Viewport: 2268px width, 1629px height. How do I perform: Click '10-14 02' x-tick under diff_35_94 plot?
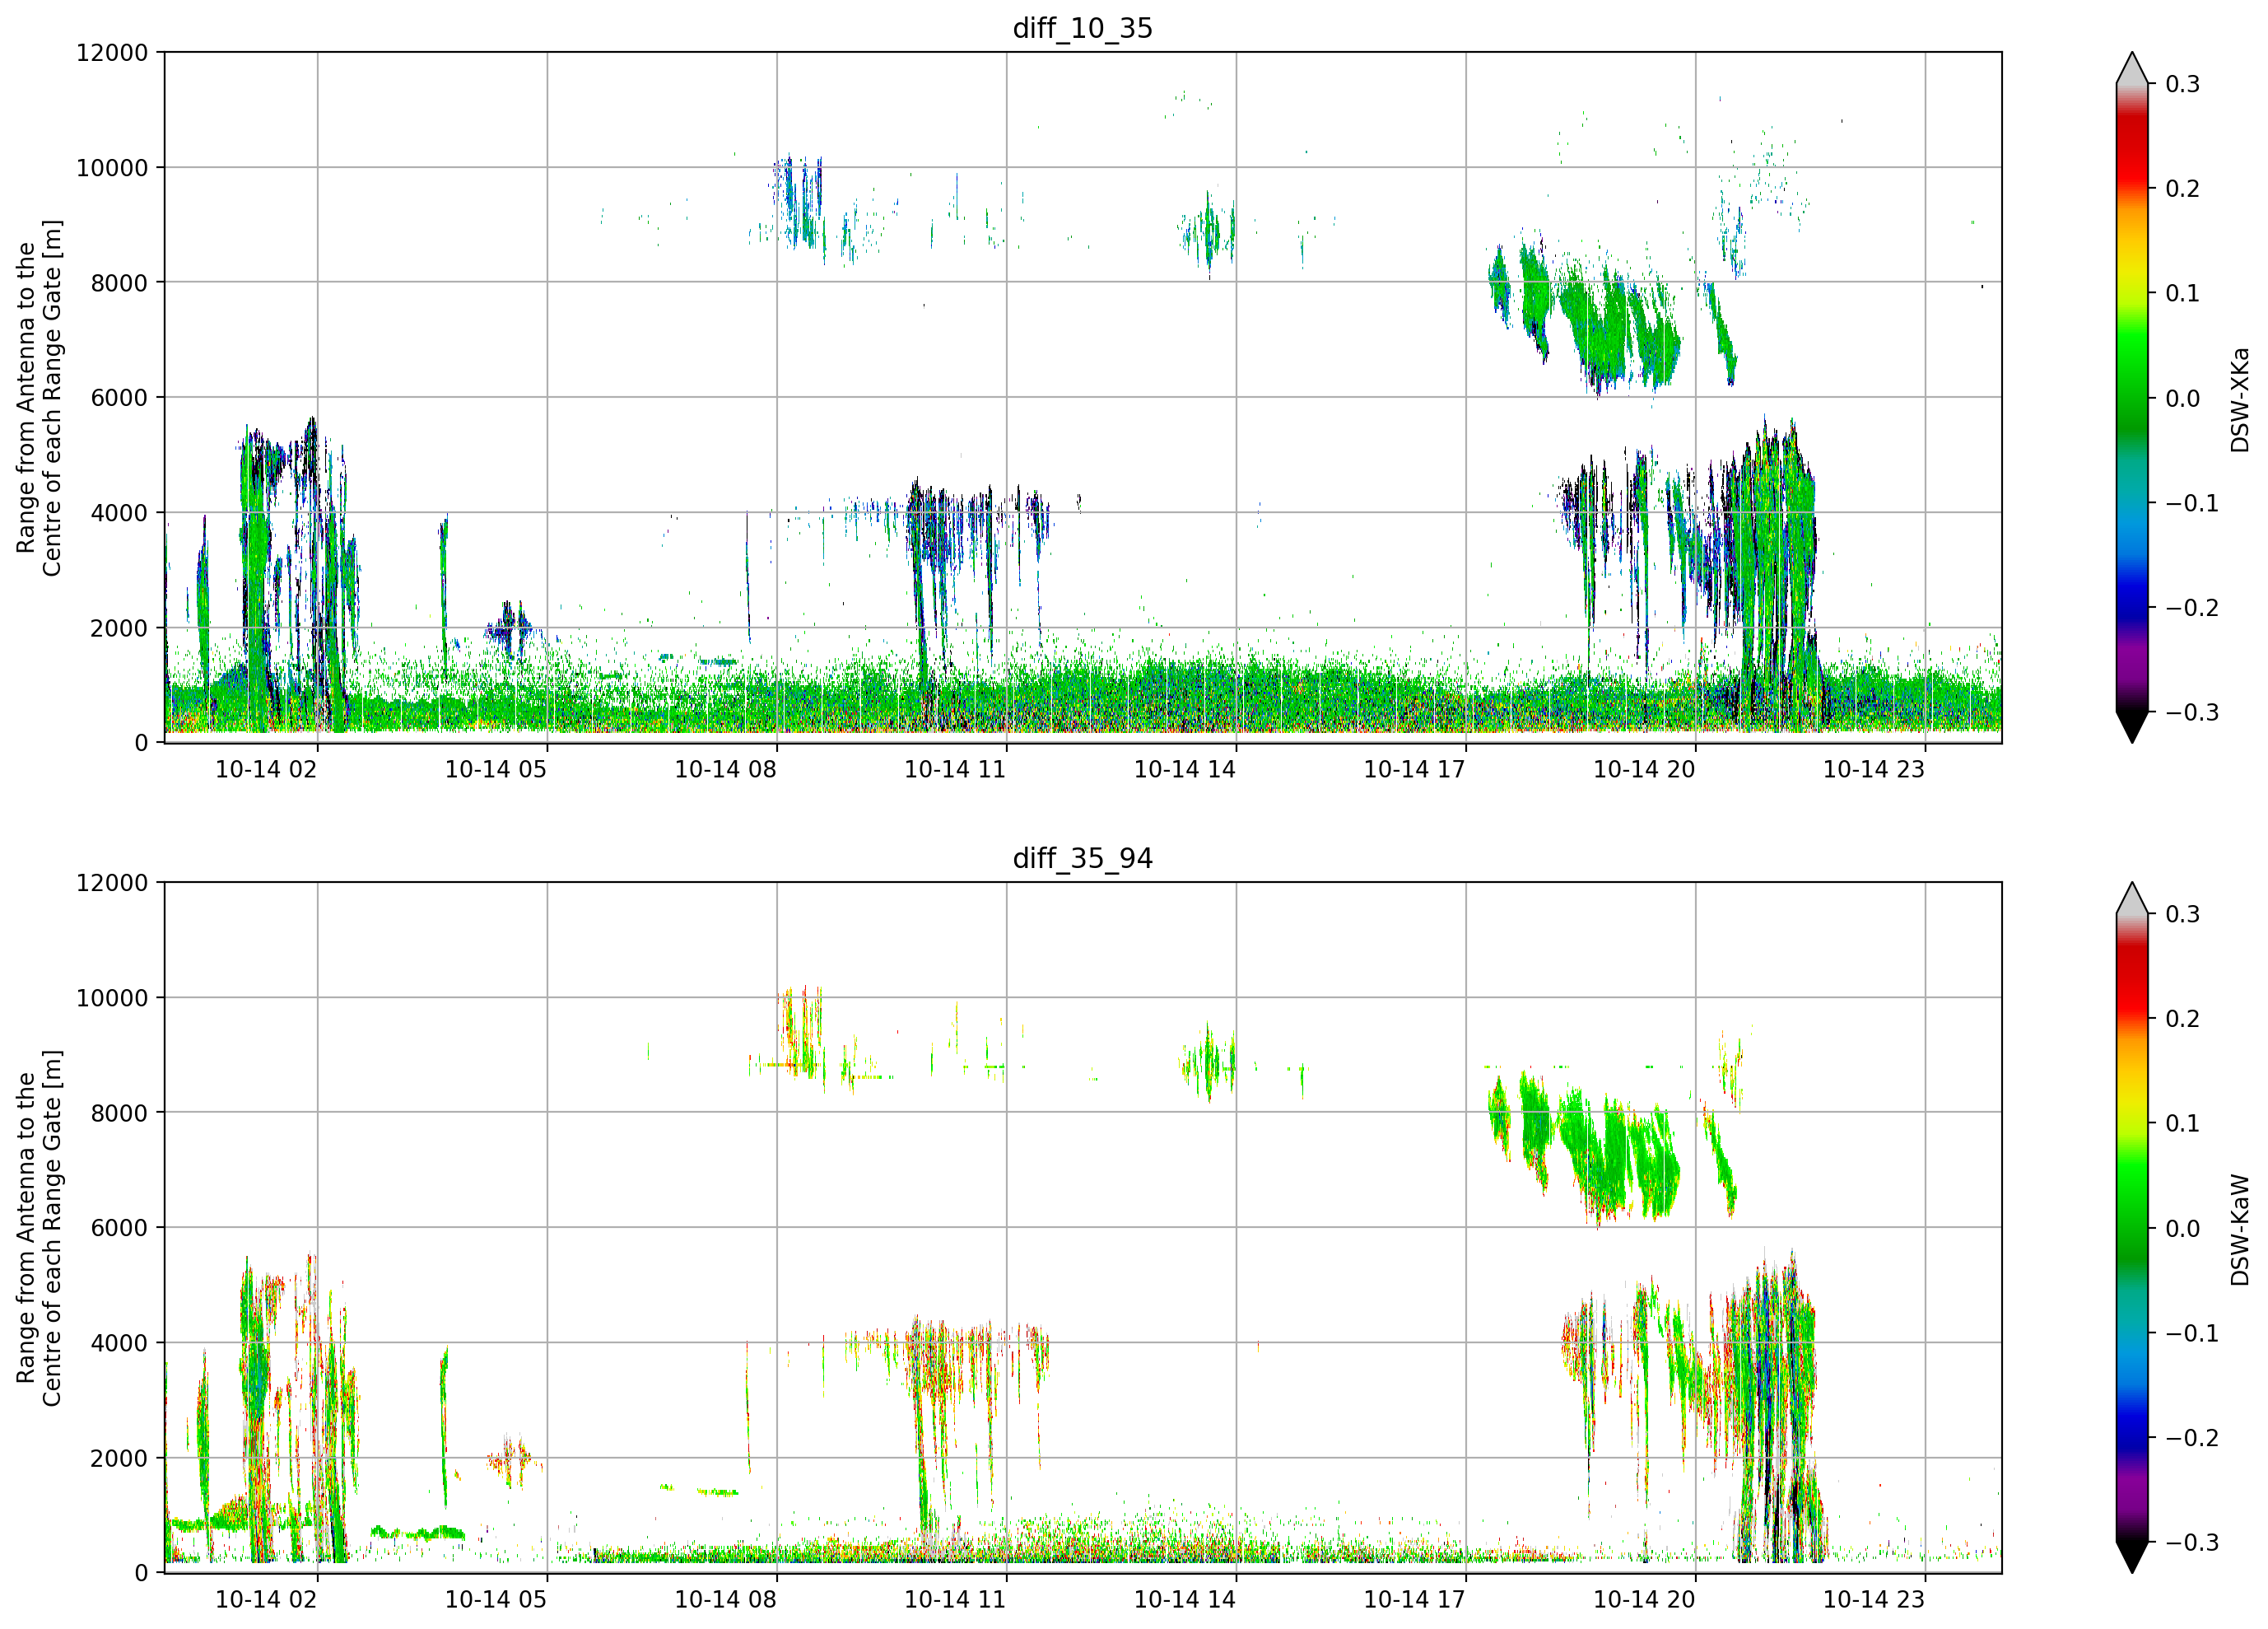(266, 1600)
